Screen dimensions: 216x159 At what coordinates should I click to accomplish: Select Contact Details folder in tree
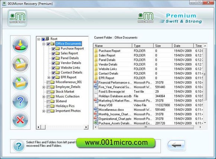tap(72, 72)
